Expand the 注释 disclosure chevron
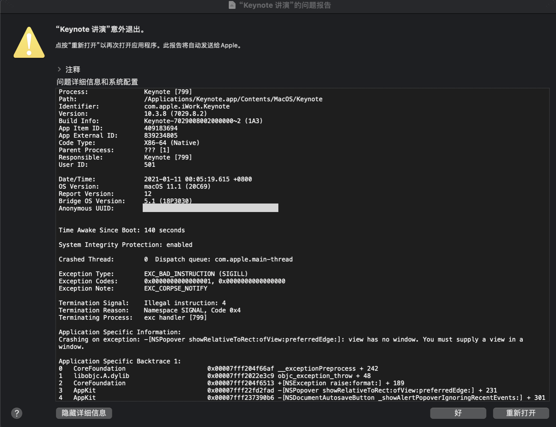The height and width of the screenshot is (427, 556). pos(59,69)
